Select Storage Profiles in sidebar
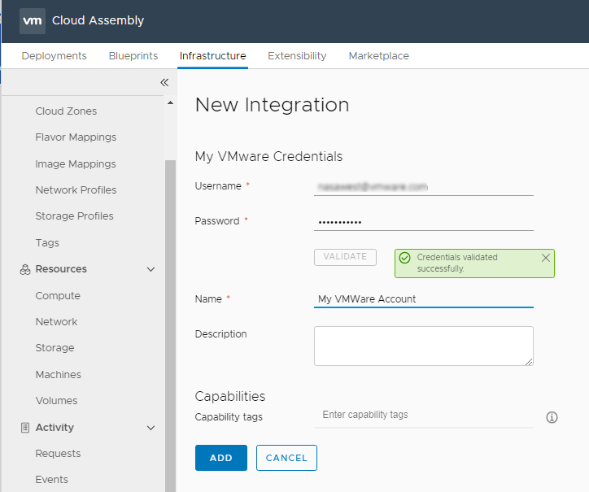This screenshot has width=589, height=492. [74, 216]
